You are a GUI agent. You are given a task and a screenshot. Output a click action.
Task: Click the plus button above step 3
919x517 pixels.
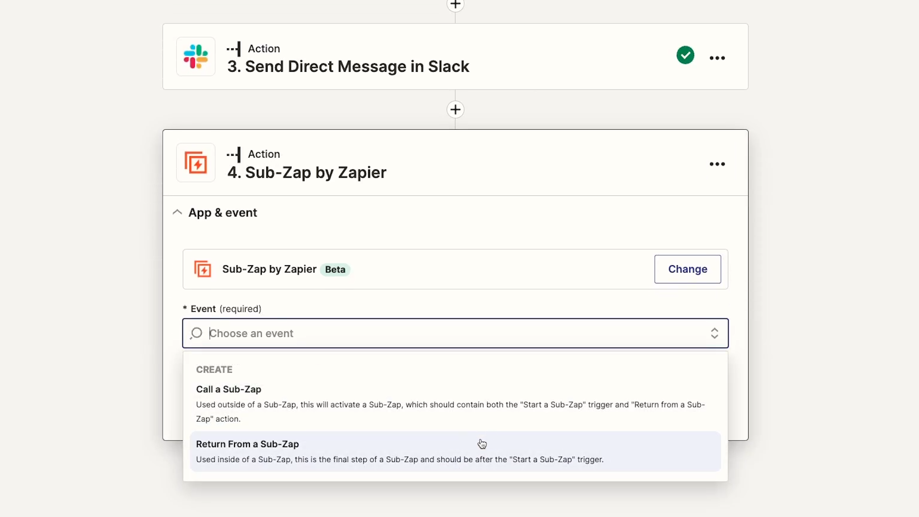point(455,5)
